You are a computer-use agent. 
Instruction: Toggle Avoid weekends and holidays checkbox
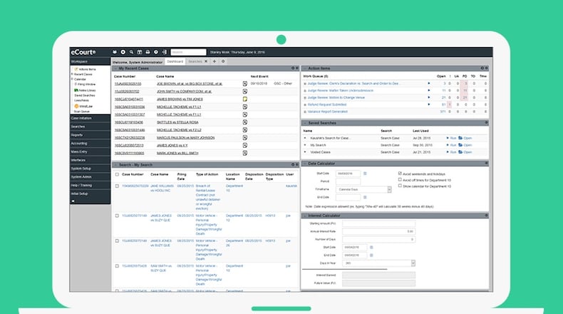pyautogui.click(x=400, y=173)
